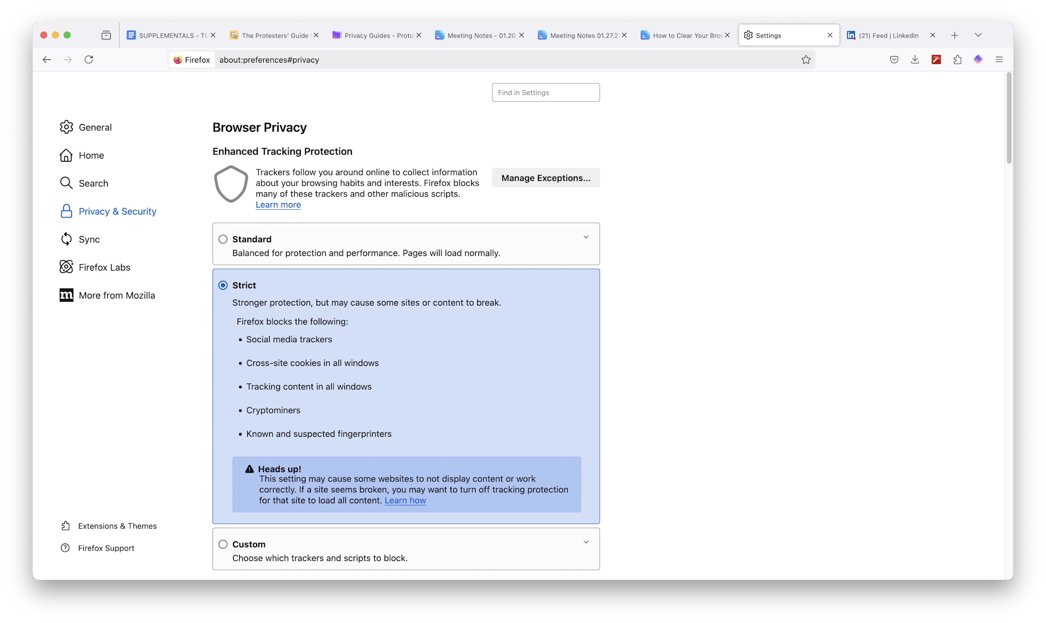Open the all-tabs list dropdown arrow
This screenshot has width=1046, height=623.
click(978, 34)
